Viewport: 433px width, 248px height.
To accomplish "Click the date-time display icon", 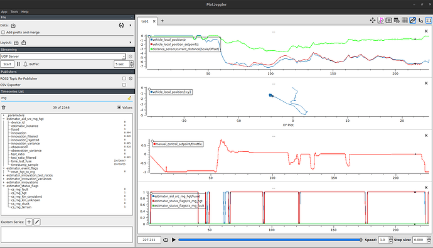I will point(397,20).
